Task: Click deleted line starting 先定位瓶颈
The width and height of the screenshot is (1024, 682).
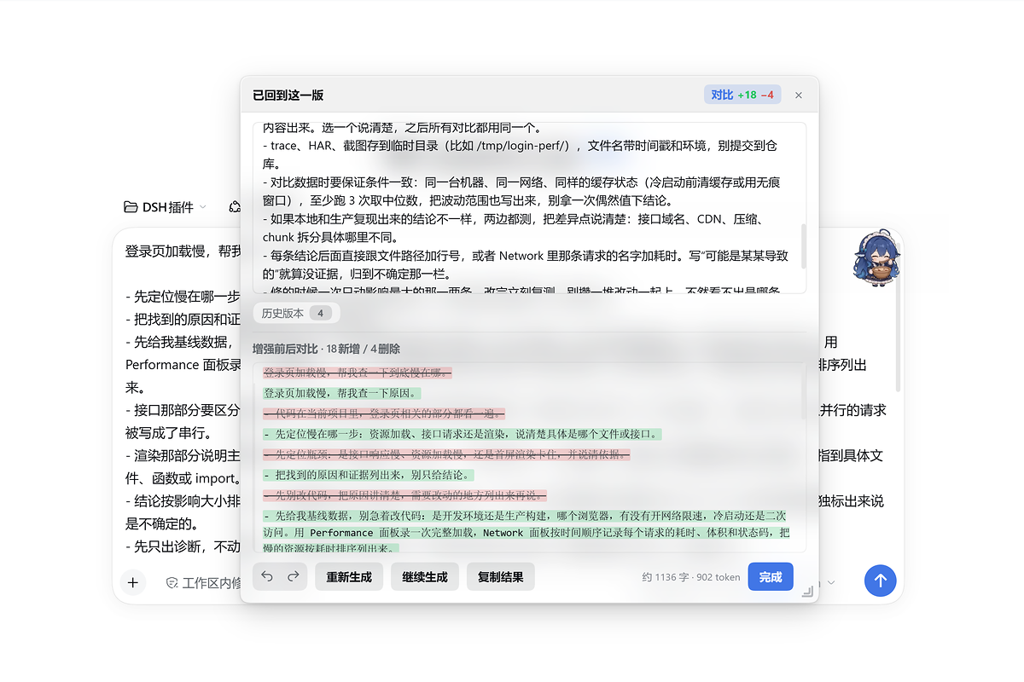Action: click(x=446, y=454)
